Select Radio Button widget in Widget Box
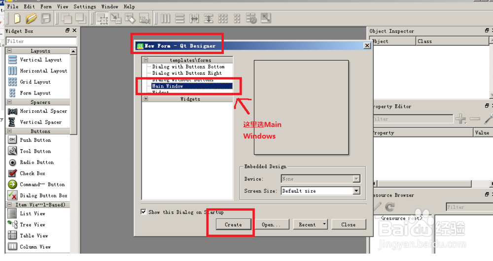Viewport: 493px width, 261px height. tap(38, 162)
